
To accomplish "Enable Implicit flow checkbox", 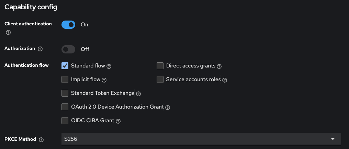I will (x=65, y=79).
